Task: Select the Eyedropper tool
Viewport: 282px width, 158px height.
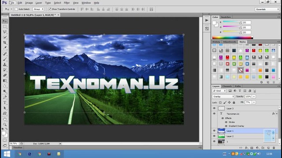Action: point(5,48)
